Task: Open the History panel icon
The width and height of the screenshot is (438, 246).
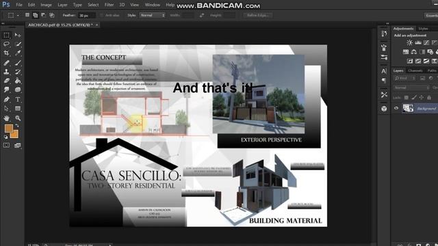Action: 384,33
